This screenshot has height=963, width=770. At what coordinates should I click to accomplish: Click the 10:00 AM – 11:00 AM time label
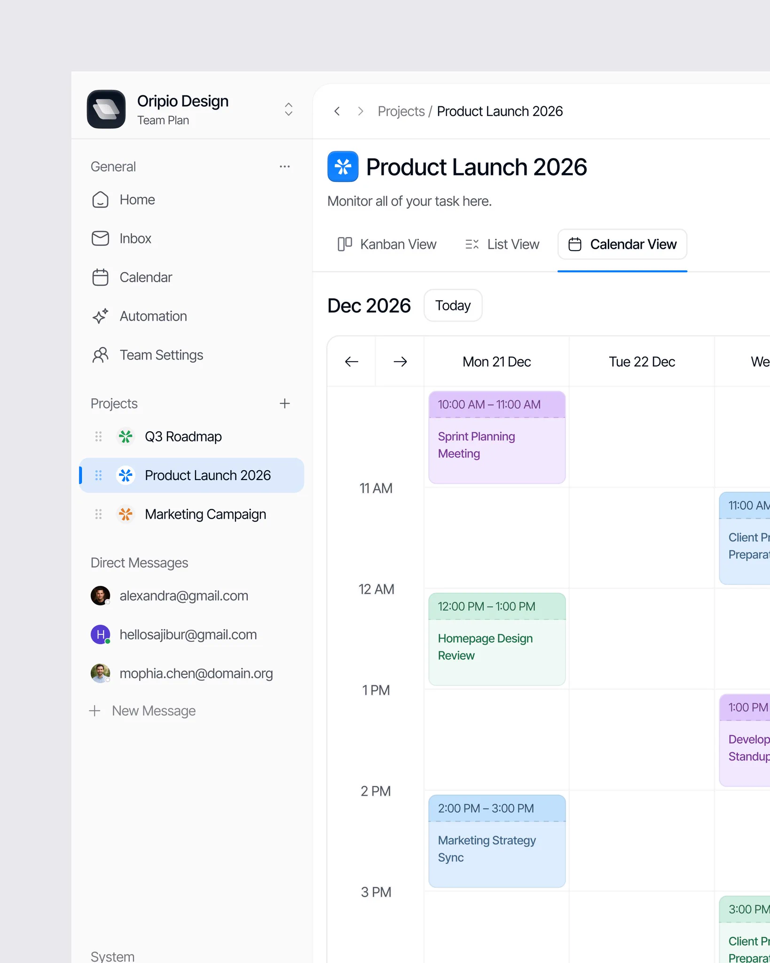[489, 404]
